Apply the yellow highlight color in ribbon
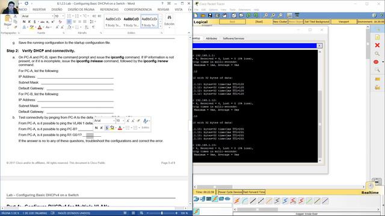This screenshot has width=385, height=216. tap(32, 27)
